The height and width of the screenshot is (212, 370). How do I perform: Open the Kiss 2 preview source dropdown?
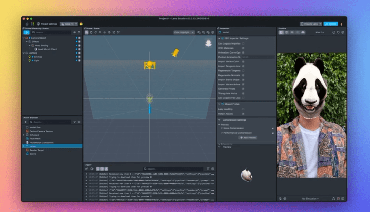coord(320,32)
